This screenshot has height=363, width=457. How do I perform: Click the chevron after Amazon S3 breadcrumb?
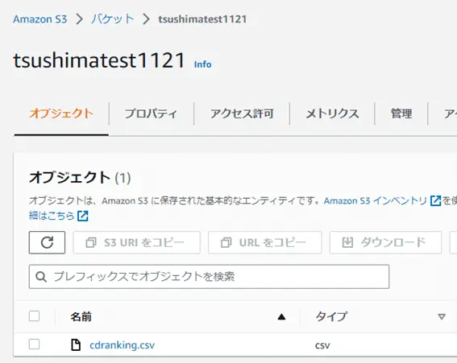point(79,19)
